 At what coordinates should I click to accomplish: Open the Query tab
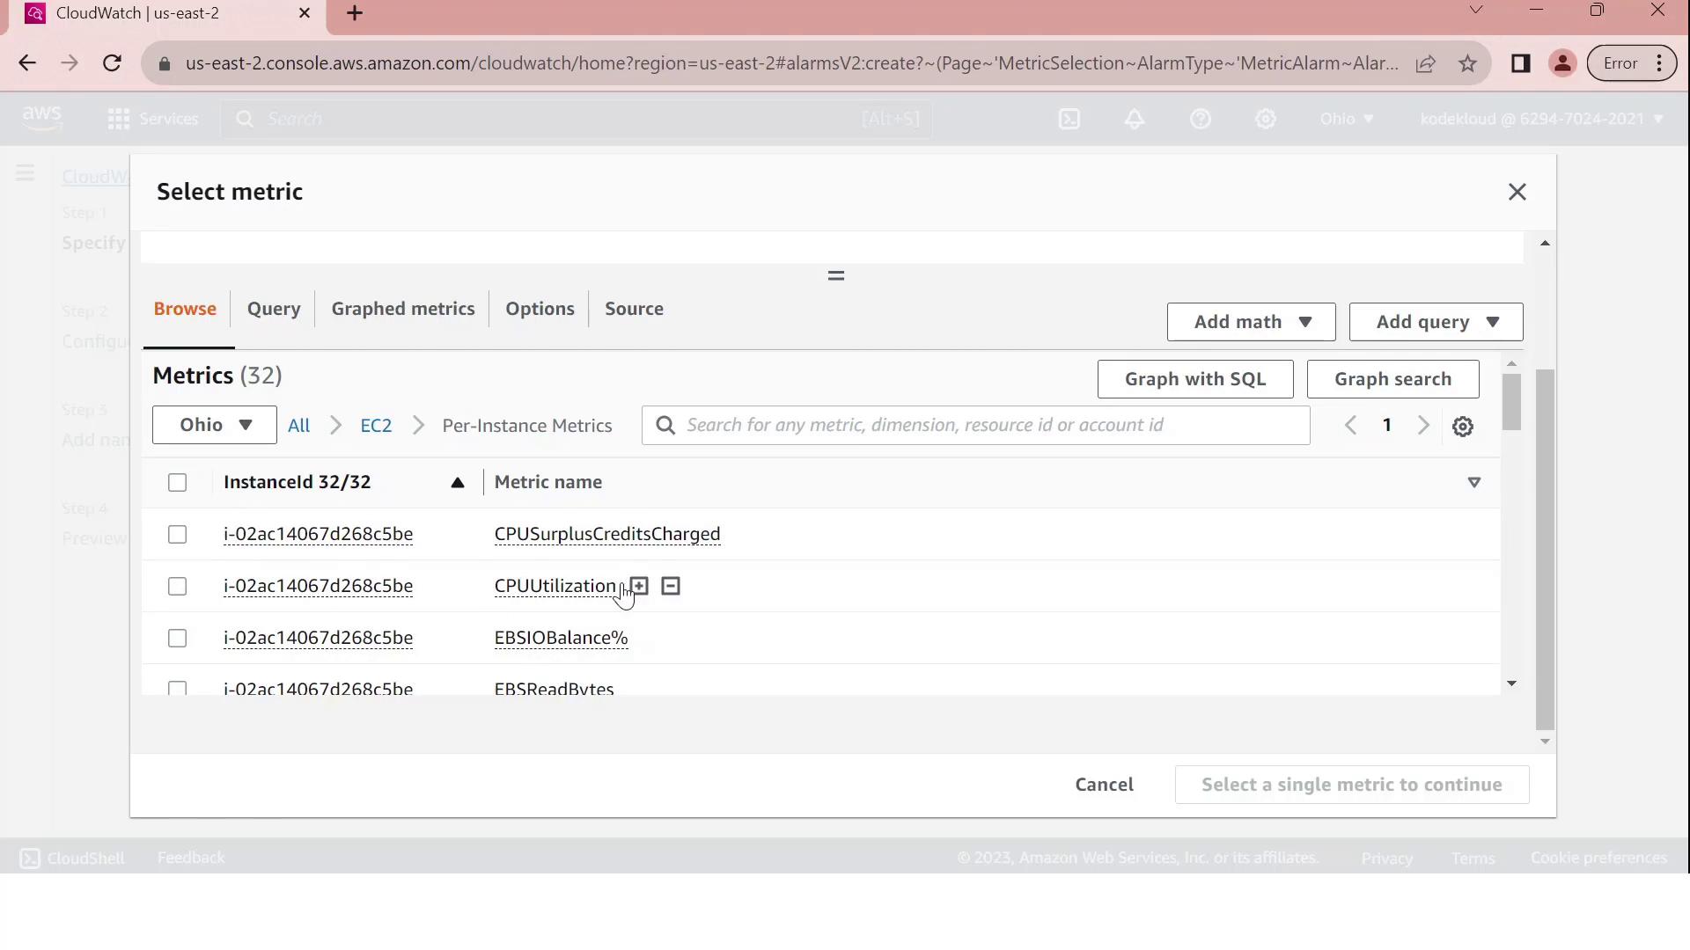[x=274, y=309]
